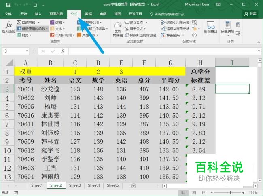The height and width of the screenshot is (196, 263).
Task: Open the 日期和时间 functions dropdown
Action: tap(62, 35)
